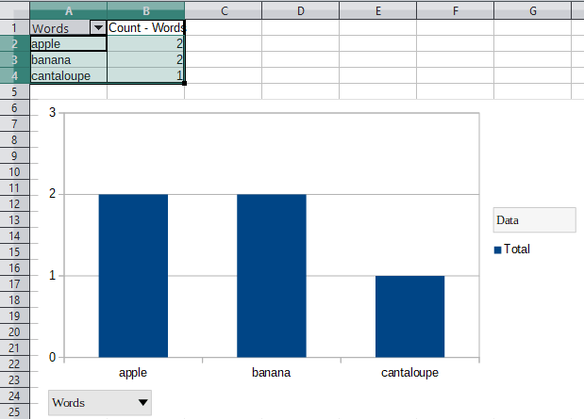The height and width of the screenshot is (419, 584).
Task: Select the banana bar in the chart
Action: tap(272, 275)
